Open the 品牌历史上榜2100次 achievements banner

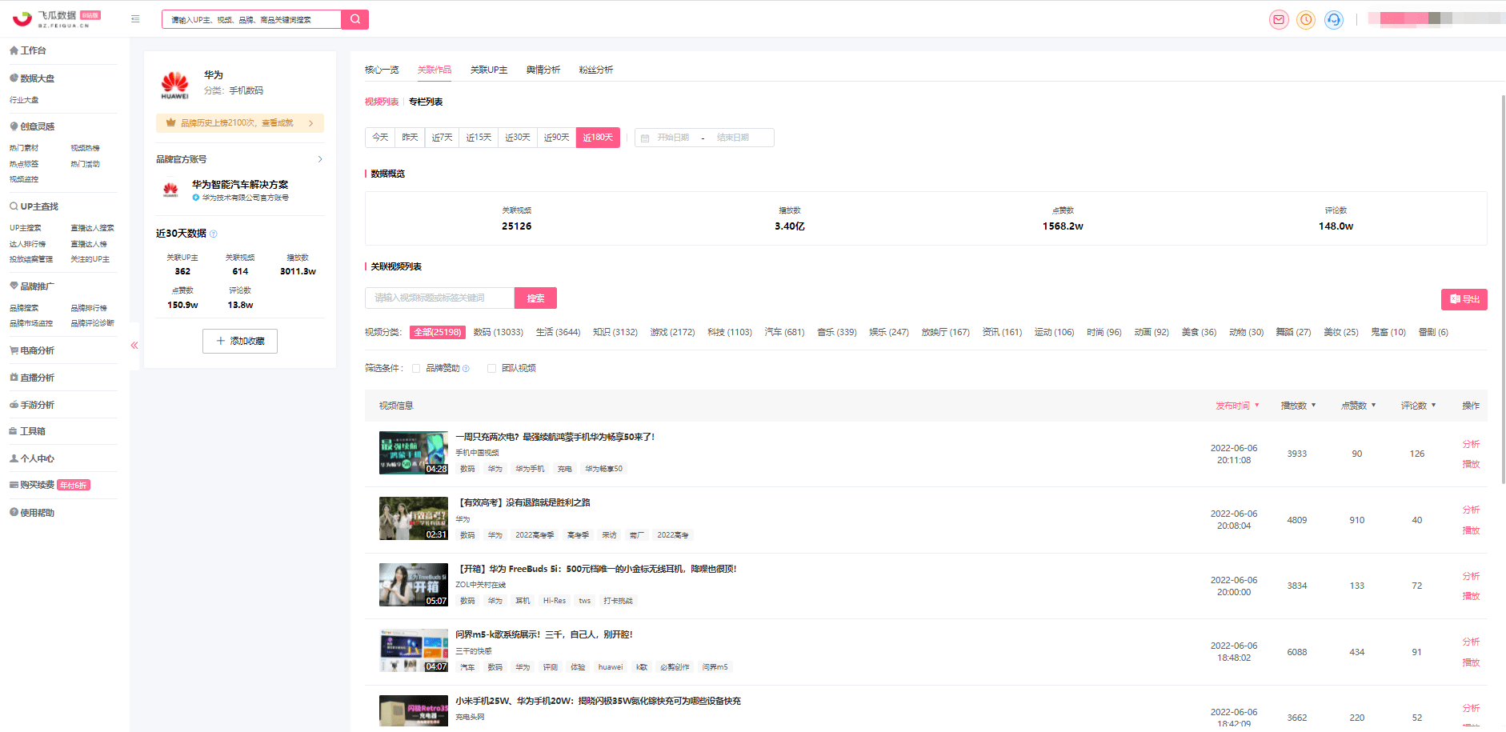coord(240,123)
